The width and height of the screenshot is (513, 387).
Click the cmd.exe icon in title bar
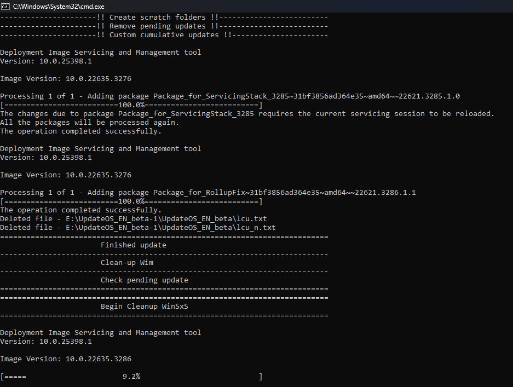pos(5,6)
